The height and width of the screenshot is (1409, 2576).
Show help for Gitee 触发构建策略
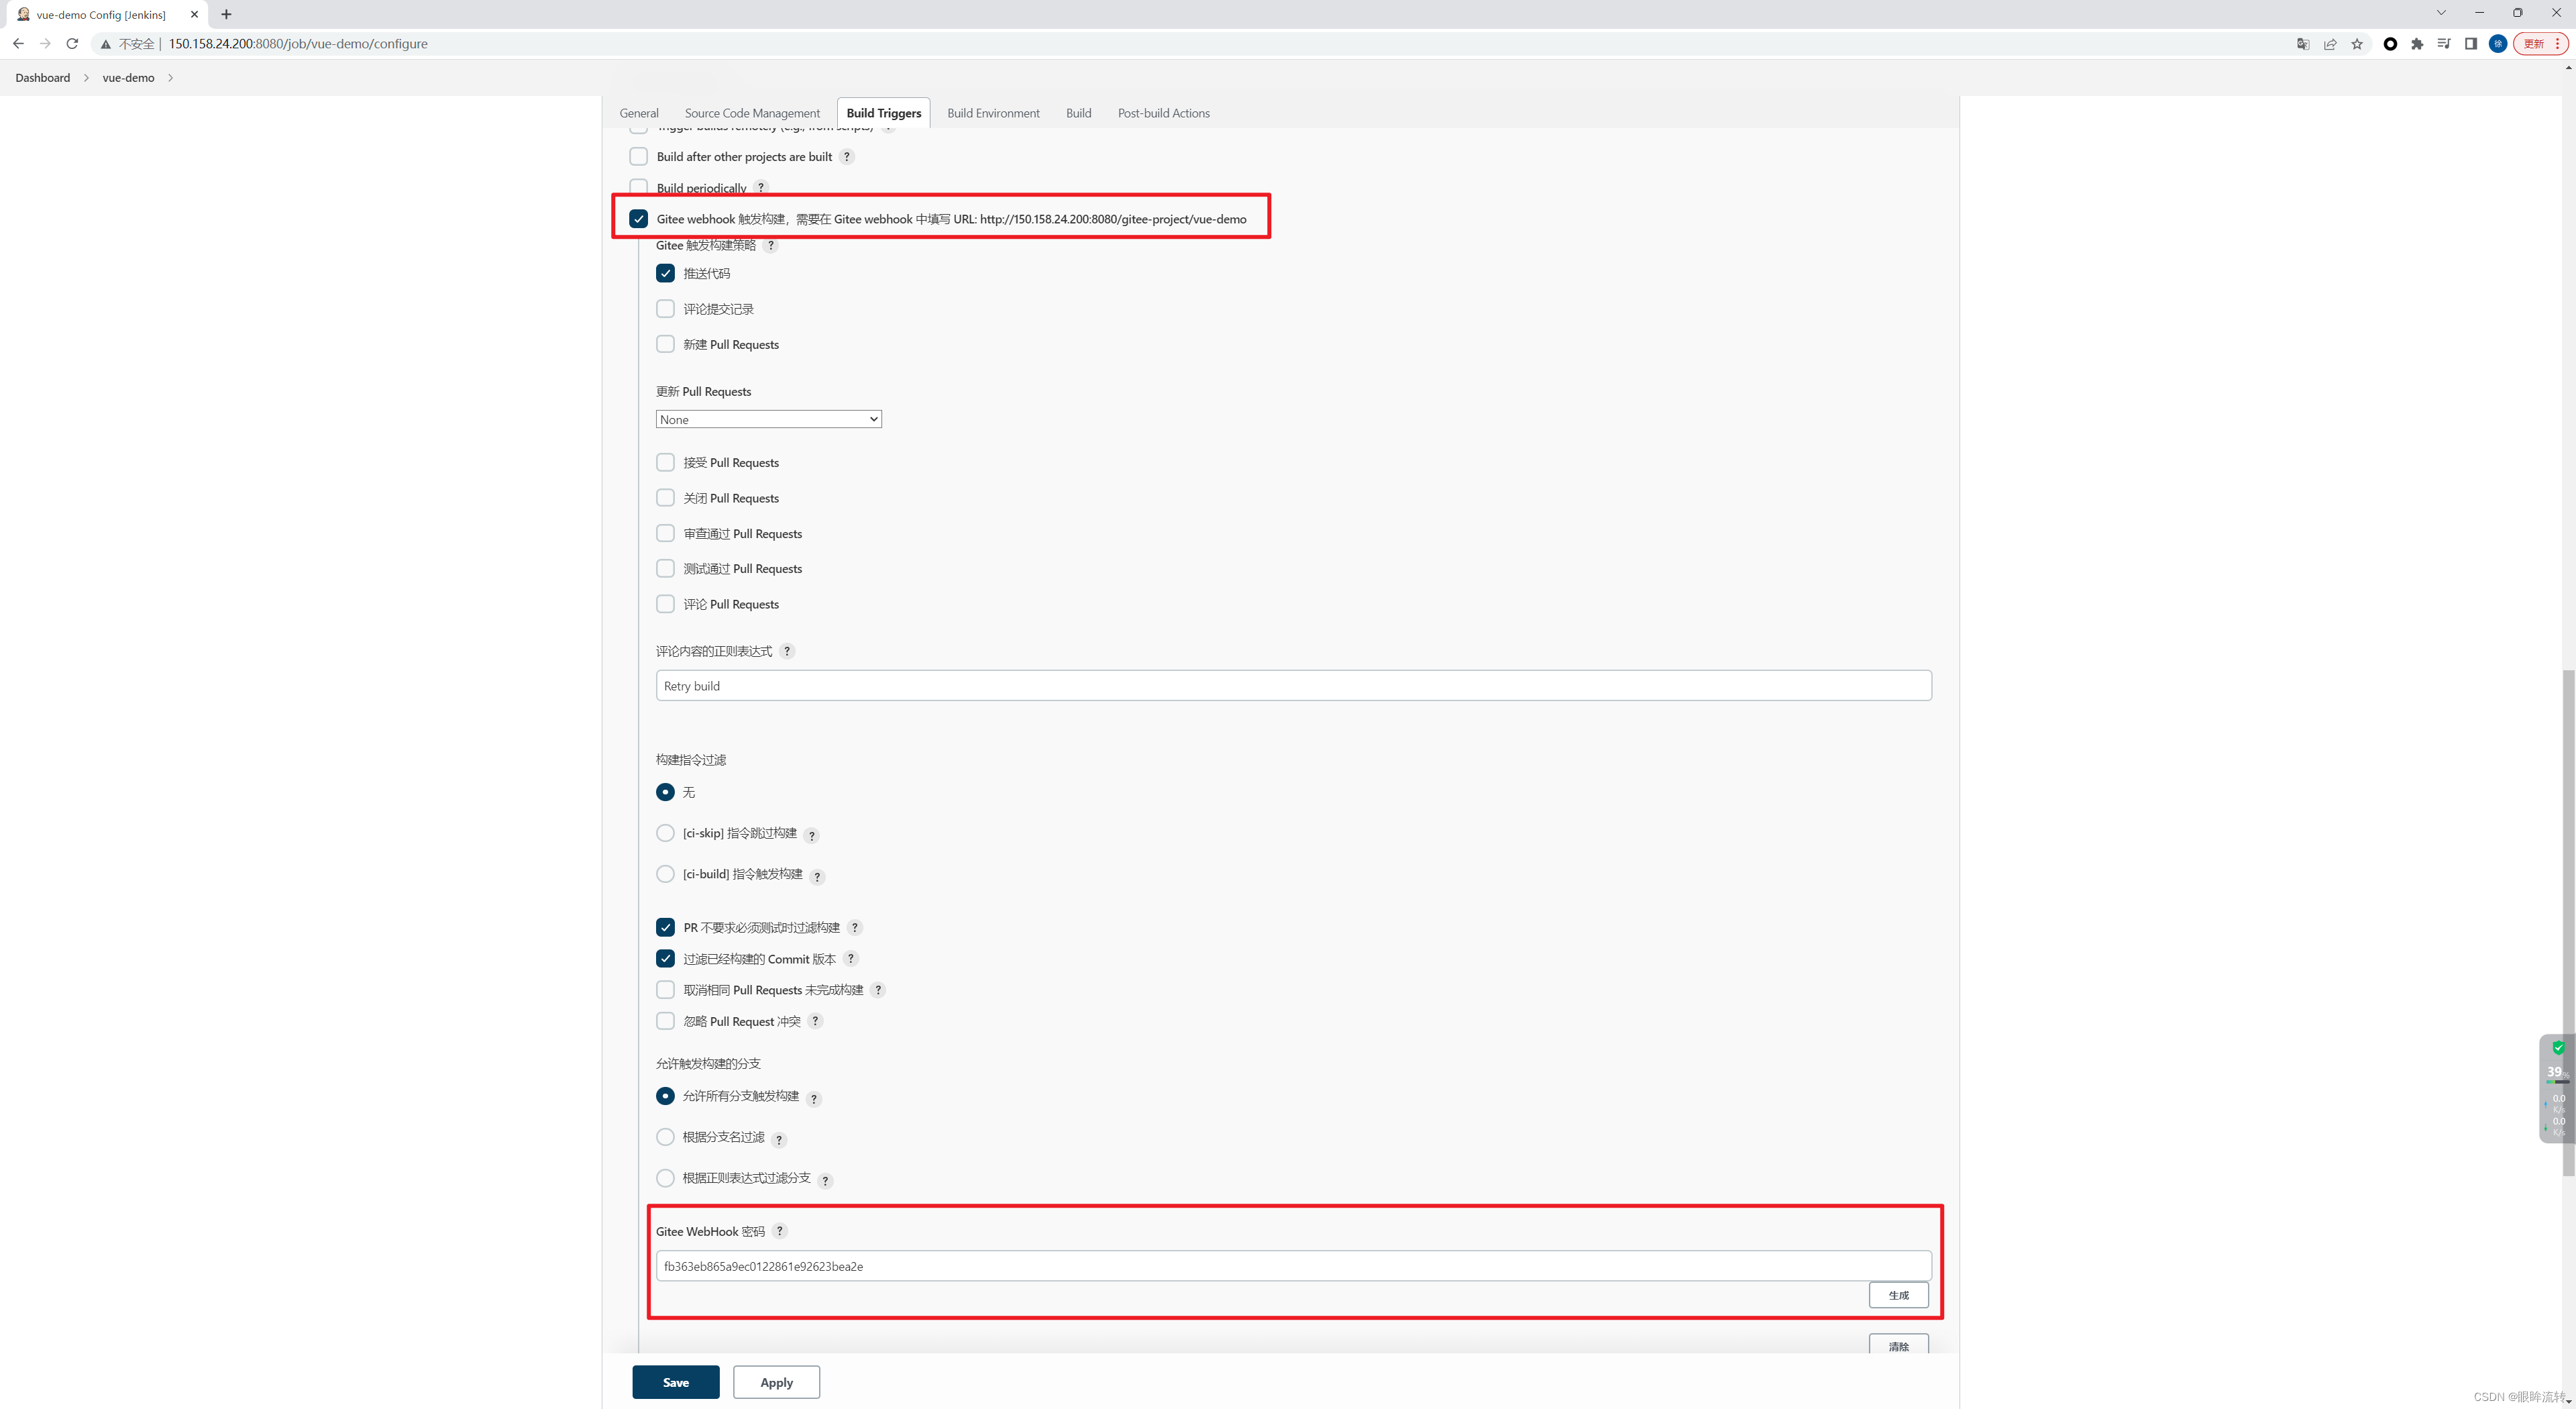tap(771, 245)
